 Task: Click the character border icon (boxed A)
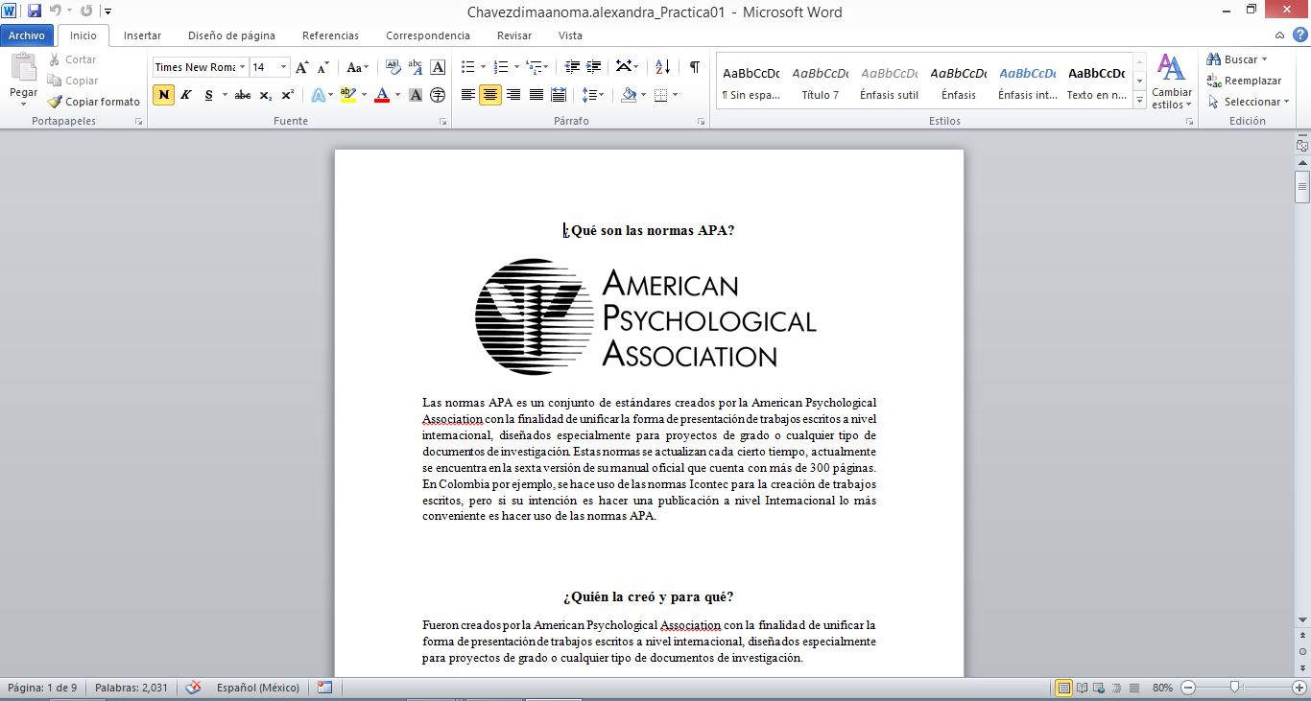pyautogui.click(x=439, y=67)
